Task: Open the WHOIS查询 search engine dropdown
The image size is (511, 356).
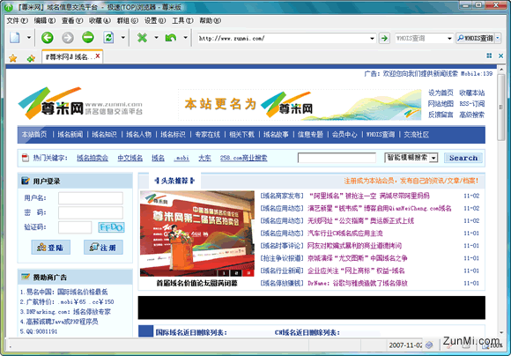Action: click(449, 39)
